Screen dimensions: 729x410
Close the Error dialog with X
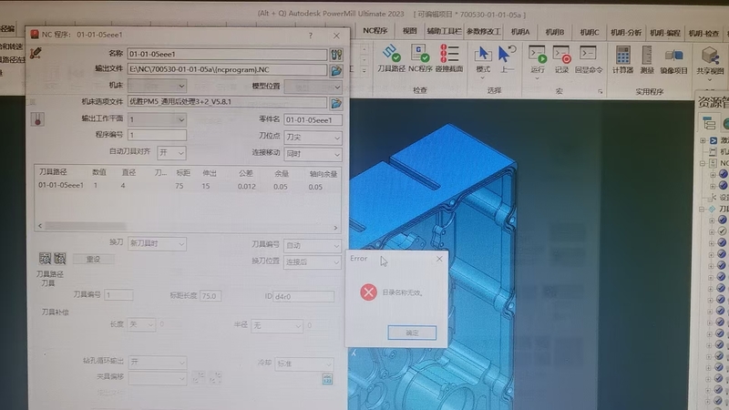(439, 259)
